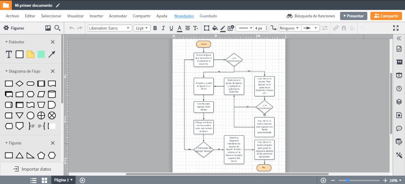The image size is (405, 184).
Task: Open the image search icon in Figuras panel
Action: tap(48, 28)
